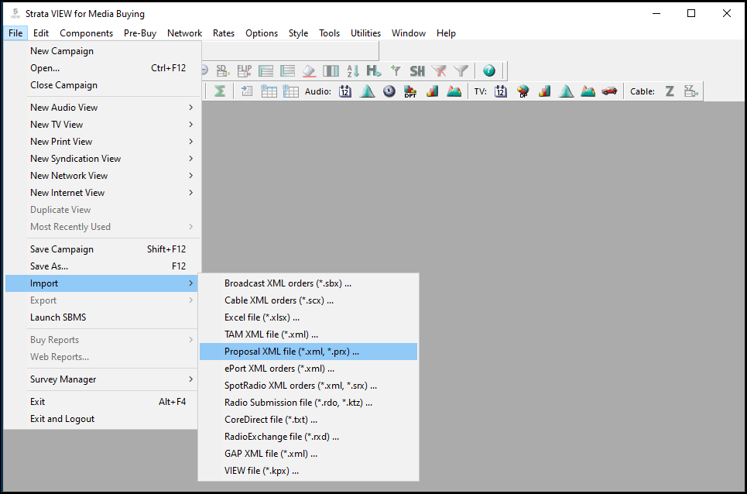Open the Utilities menu
The image size is (747, 494).
(x=365, y=33)
